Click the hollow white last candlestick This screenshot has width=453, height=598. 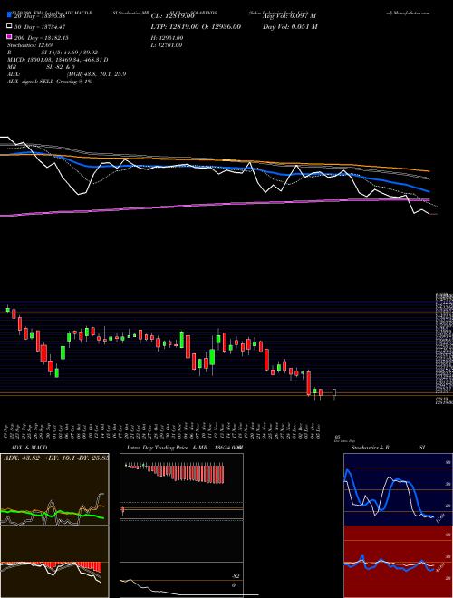334,394
